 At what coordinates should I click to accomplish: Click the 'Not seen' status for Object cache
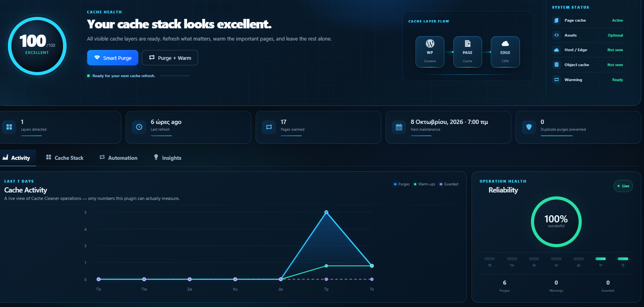pos(615,65)
